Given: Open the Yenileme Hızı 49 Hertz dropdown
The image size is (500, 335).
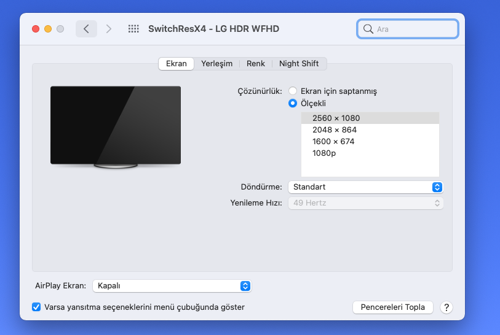Looking at the screenshot, I should click(x=365, y=203).
